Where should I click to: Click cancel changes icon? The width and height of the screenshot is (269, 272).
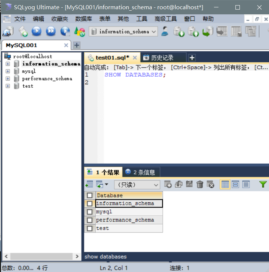[x=210, y=184]
